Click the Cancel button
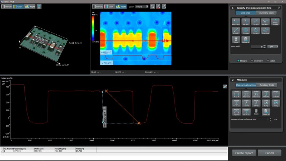This screenshot has width=286, height=161. (x=270, y=153)
